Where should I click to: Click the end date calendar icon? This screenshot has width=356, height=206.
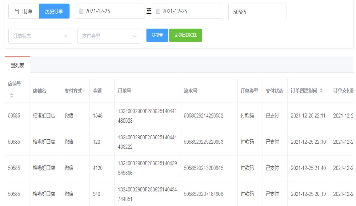click(x=158, y=11)
